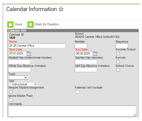Image resolution: width=142 pixels, height=121 pixels.
Task: Click the Whole Day Absence minutes field
Action: click(19, 70)
